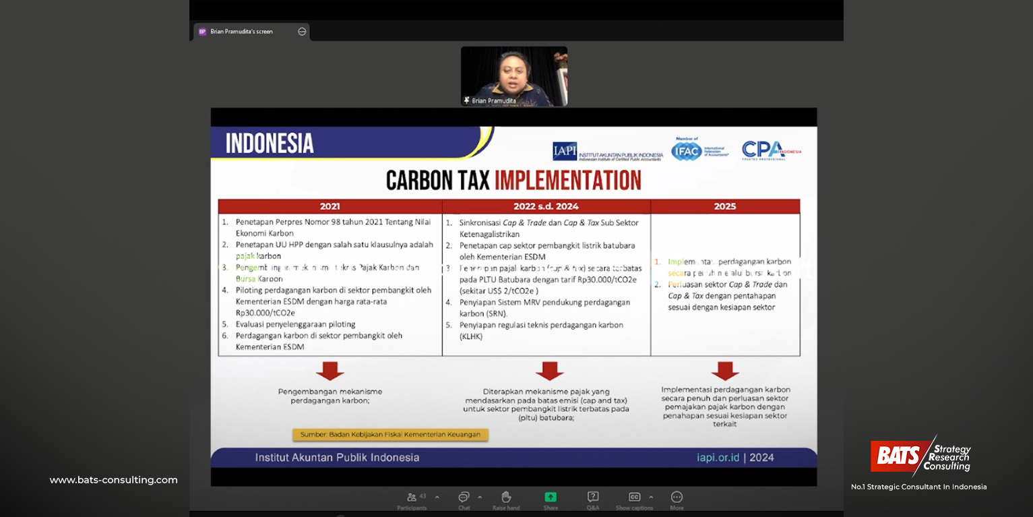Viewport: 1033px width, 517px height.
Task: Click the 2025 column header
Action: click(725, 206)
